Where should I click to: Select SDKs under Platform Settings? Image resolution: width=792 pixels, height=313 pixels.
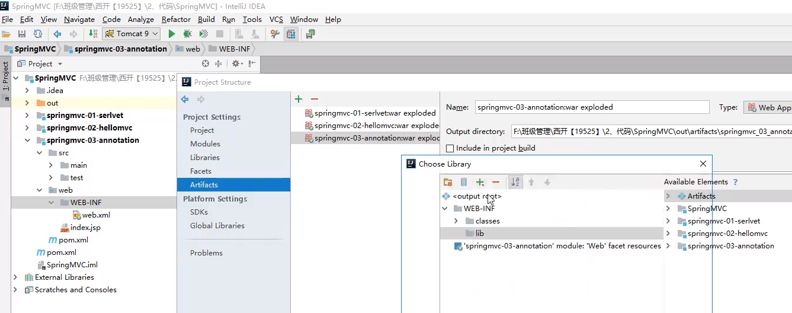(x=199, y=212)
